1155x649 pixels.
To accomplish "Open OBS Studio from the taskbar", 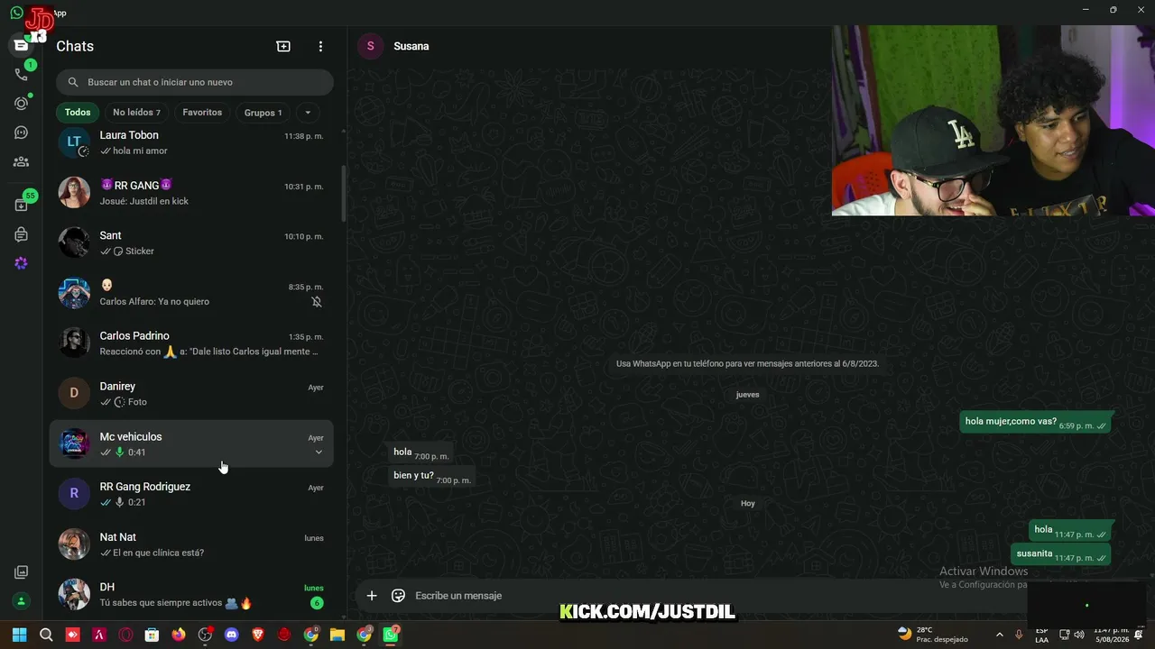I will point(205,635).
